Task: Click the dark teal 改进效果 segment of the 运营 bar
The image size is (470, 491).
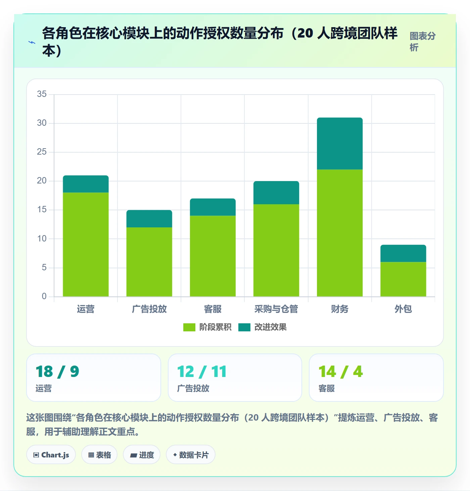Action: 86,184
